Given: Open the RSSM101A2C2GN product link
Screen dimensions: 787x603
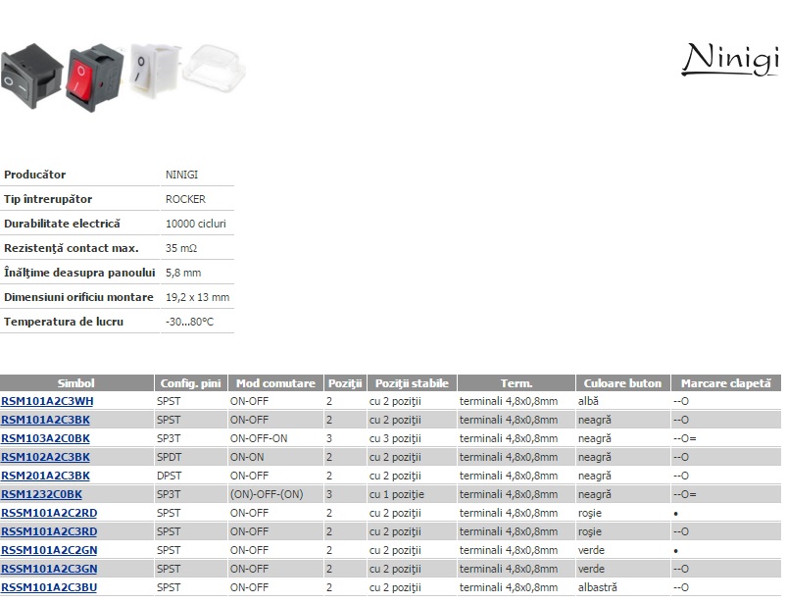Looking at the screenshot, I should tap(49, 550).
